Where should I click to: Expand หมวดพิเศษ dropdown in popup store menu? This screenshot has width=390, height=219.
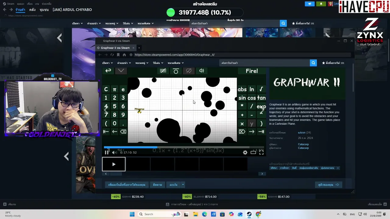click(175, 63)
